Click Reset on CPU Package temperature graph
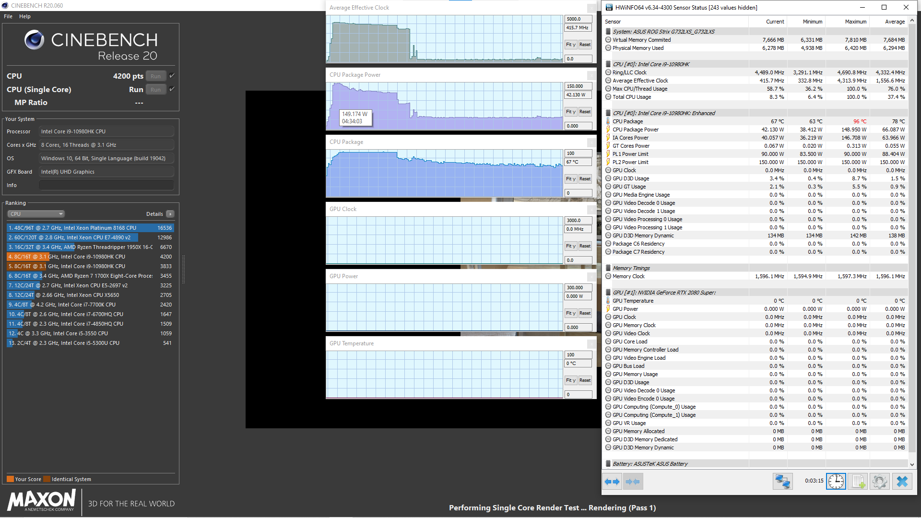The height and width of the screenshot is (518, 921). (x=585, y=179)
